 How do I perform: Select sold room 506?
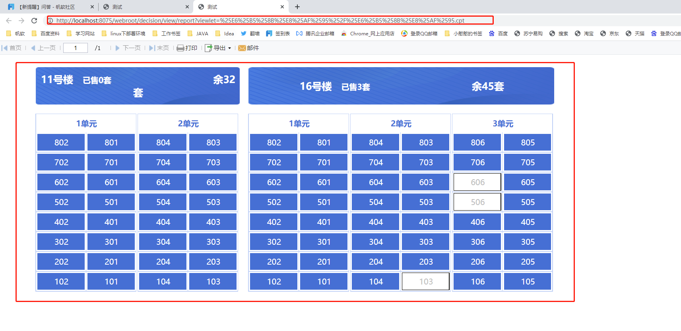pyautogui.click(x=477, y=202)
